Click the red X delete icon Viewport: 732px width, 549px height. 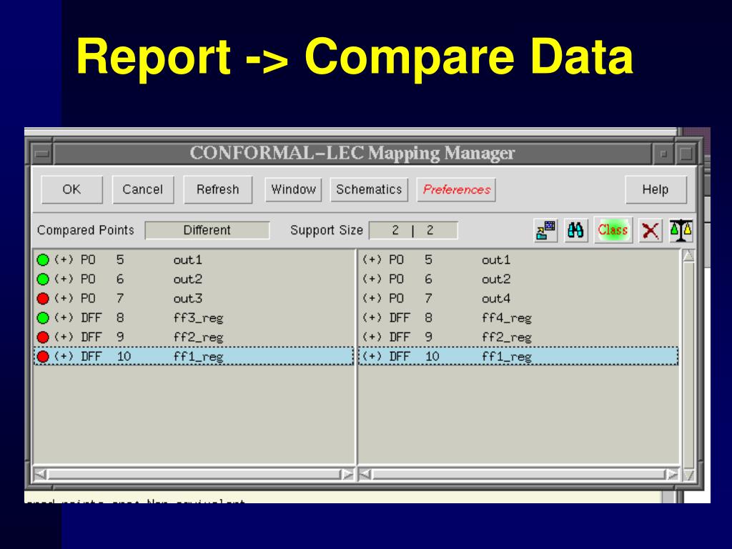[x=651, y=230]
